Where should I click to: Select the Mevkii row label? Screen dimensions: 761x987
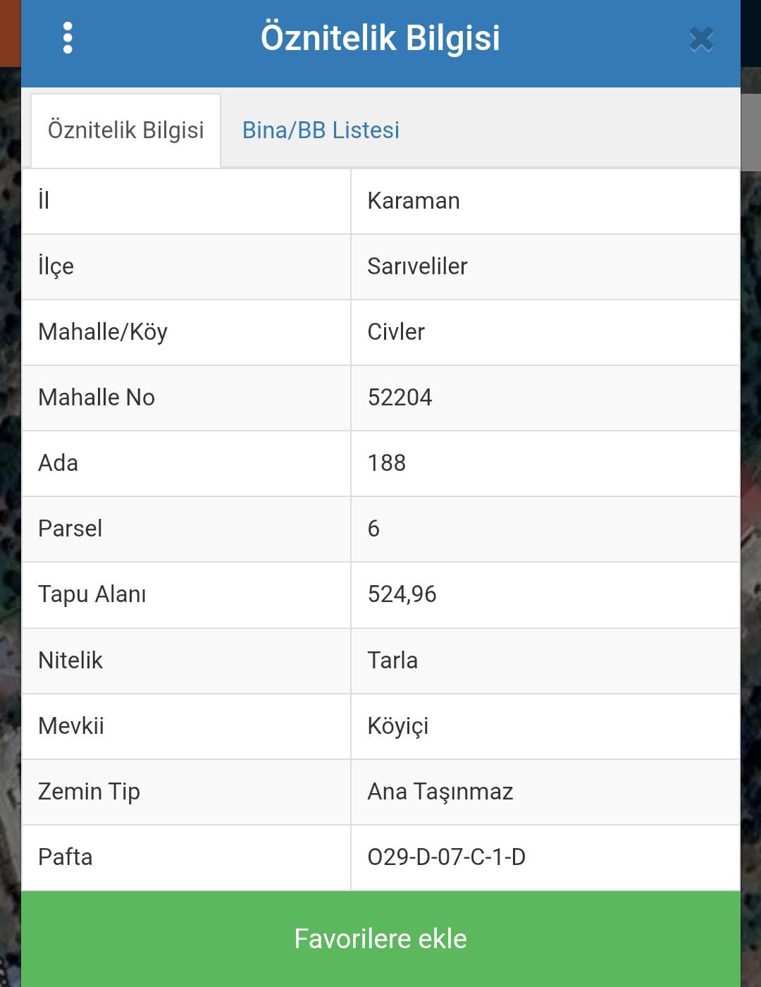[x=71, y=726]
